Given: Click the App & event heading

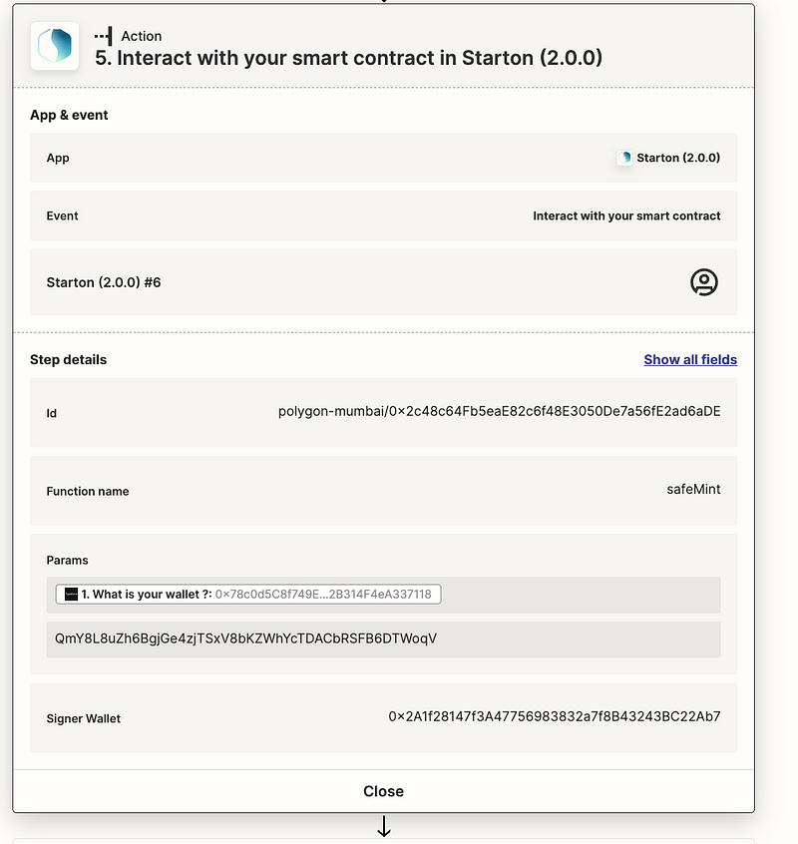Looking at the screenshot, I should coord(69,115).
